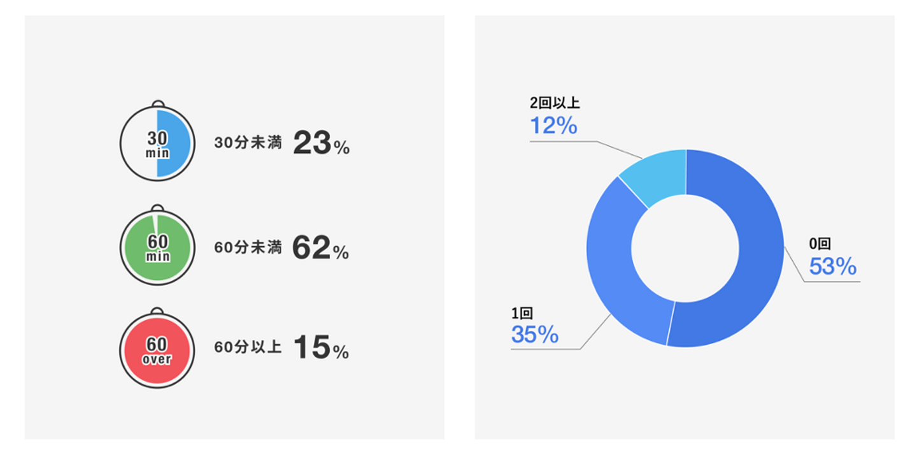Click the red 60 over stopwatch face
This screenshot has height=457, width=917.
[x=157, y=351]
